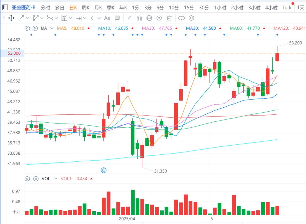
Task: Delete drawings with the trash icon
Action: coord(169,18)
